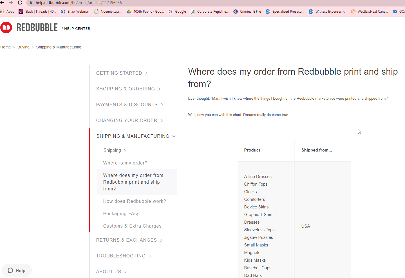Reload the page with refresh icon
Image resolution: width=405 pixels, height=278 pixels.
20,3
